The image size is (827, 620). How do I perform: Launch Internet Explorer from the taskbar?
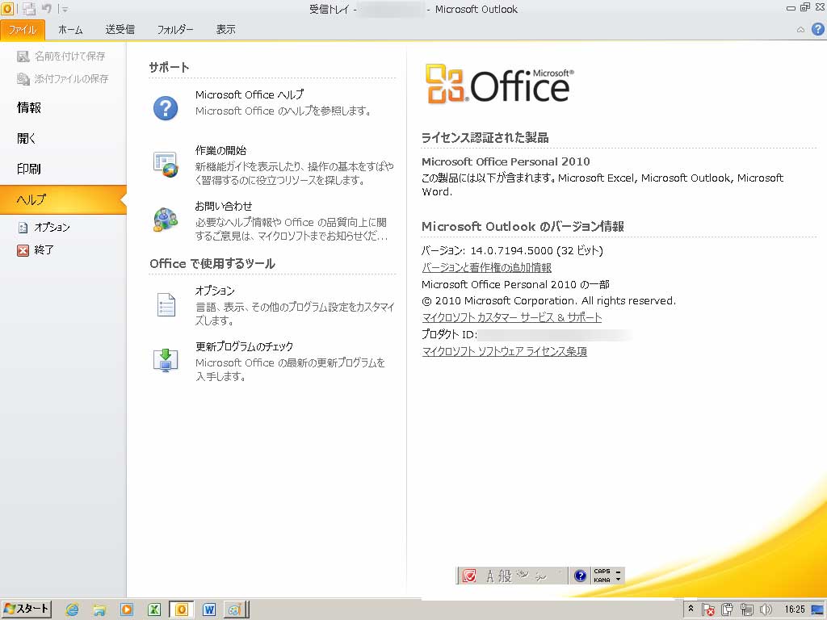tap(72, 610)
